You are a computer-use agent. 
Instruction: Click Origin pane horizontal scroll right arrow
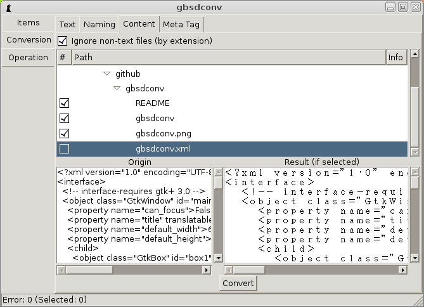(207, 270)
